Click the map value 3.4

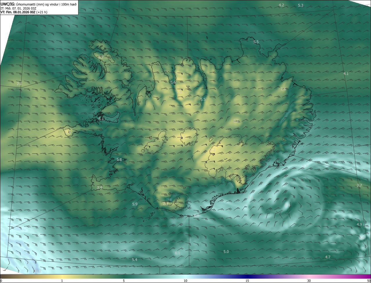pyautogui.click(x=99, y=188)
